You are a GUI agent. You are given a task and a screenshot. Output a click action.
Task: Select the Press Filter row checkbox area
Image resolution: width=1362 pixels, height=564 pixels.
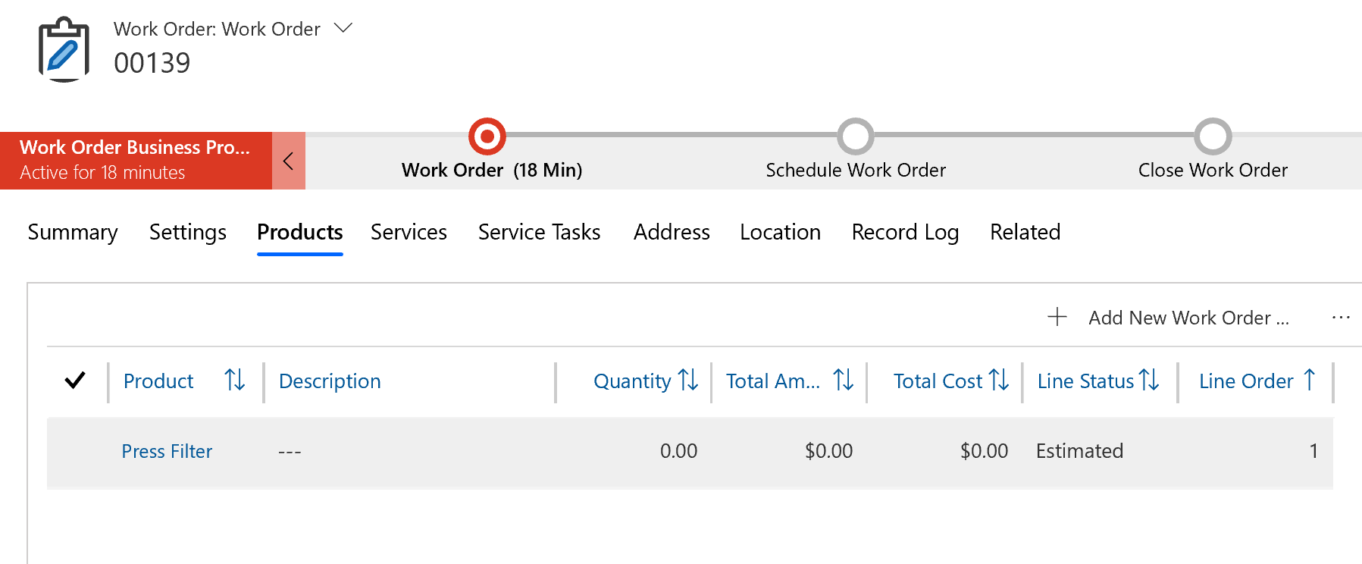(75, 451)
